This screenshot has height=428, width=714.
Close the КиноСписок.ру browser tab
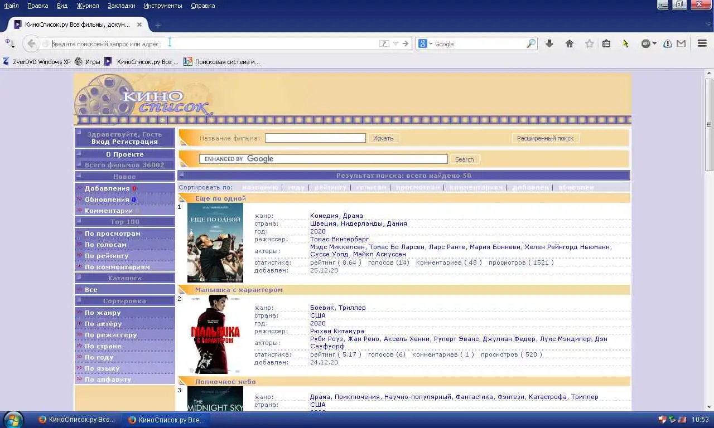tap(139, 25)
